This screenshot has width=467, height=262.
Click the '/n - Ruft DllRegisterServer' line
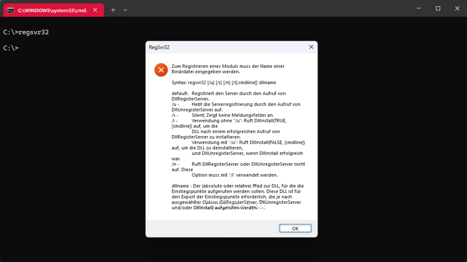(x=238, y=166)
